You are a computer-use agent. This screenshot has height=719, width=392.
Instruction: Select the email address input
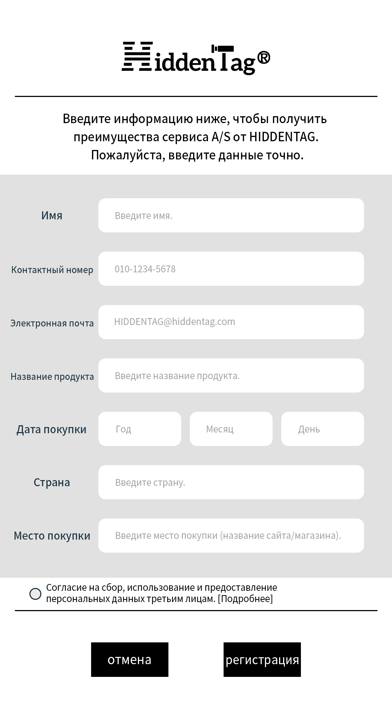(231, 322)
